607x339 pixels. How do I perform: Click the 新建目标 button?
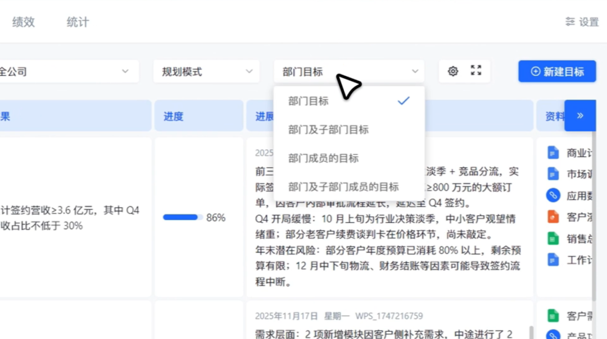557,71
